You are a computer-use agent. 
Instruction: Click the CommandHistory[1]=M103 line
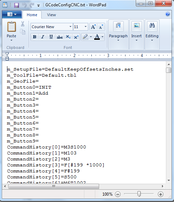[42, 153]
